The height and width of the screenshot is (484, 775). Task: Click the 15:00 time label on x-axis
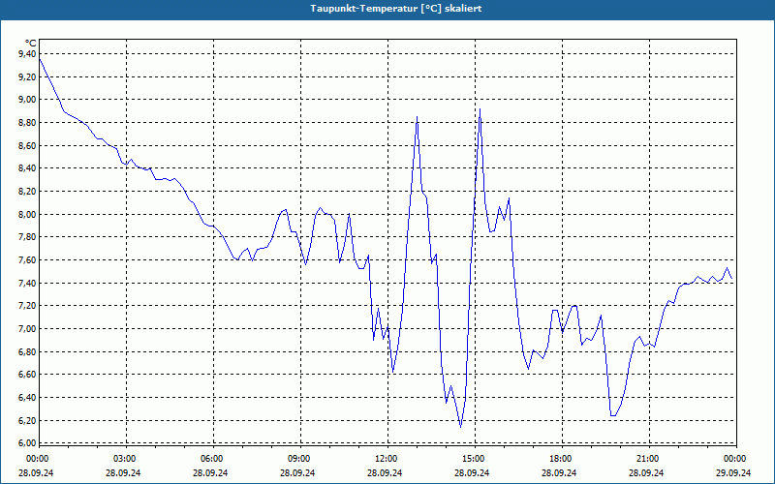[x=474, y=459]
